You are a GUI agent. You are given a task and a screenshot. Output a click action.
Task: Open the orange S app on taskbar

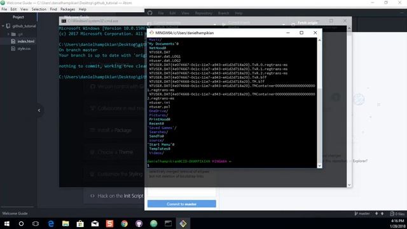[x=109, y=223]
